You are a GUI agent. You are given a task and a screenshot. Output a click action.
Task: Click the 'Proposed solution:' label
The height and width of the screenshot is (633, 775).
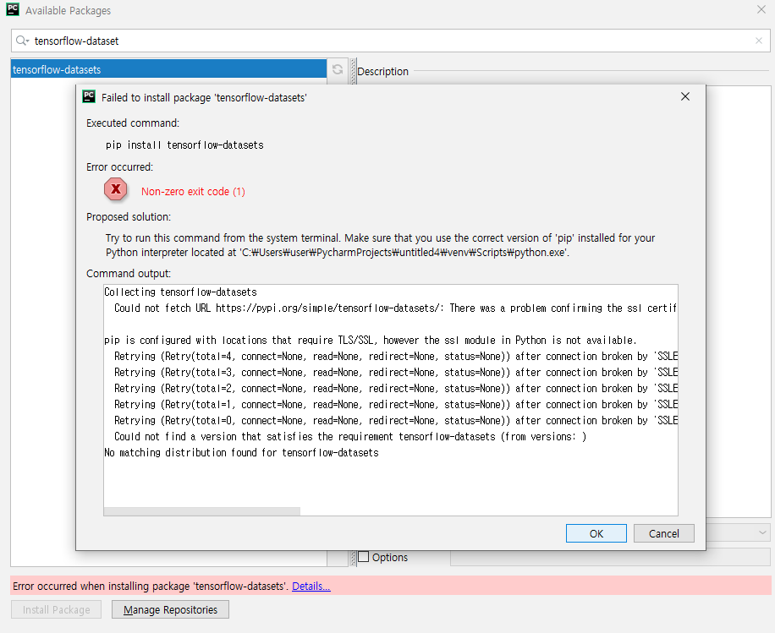(129, 216)
